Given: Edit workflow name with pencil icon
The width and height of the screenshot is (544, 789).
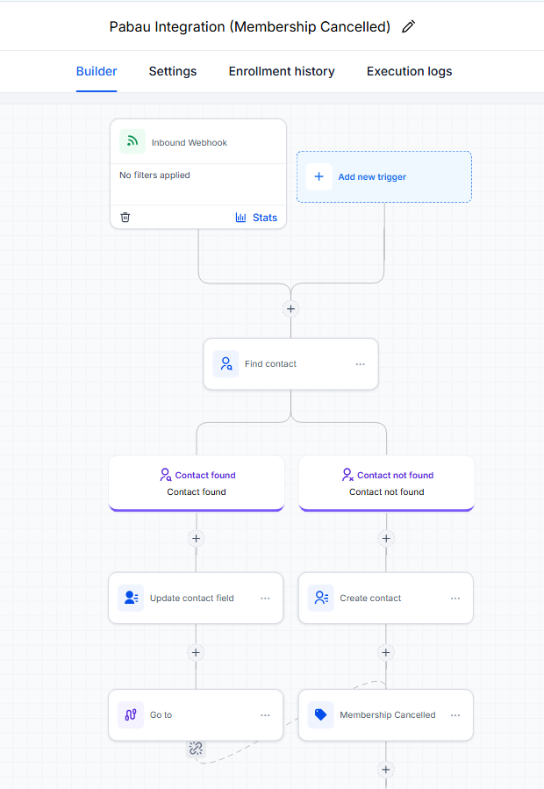Looking at the screenshot, I should pos(408,26).
